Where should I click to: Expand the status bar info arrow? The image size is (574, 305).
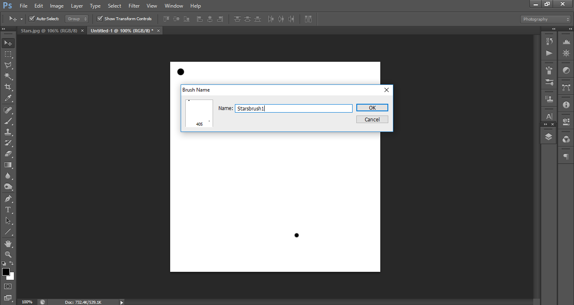(x=122, y=302)
